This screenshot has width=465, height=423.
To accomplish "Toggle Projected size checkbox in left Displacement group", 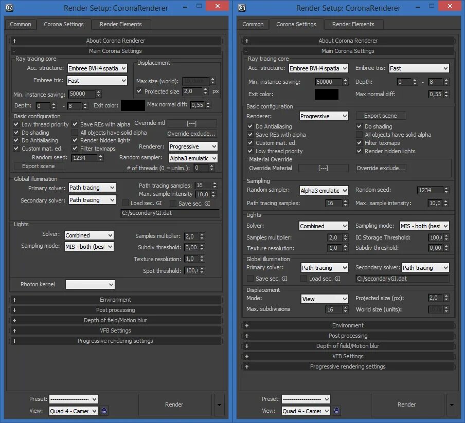I will (139, 91).
